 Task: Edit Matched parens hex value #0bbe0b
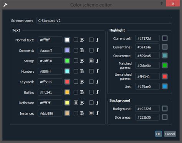(147, 65)
